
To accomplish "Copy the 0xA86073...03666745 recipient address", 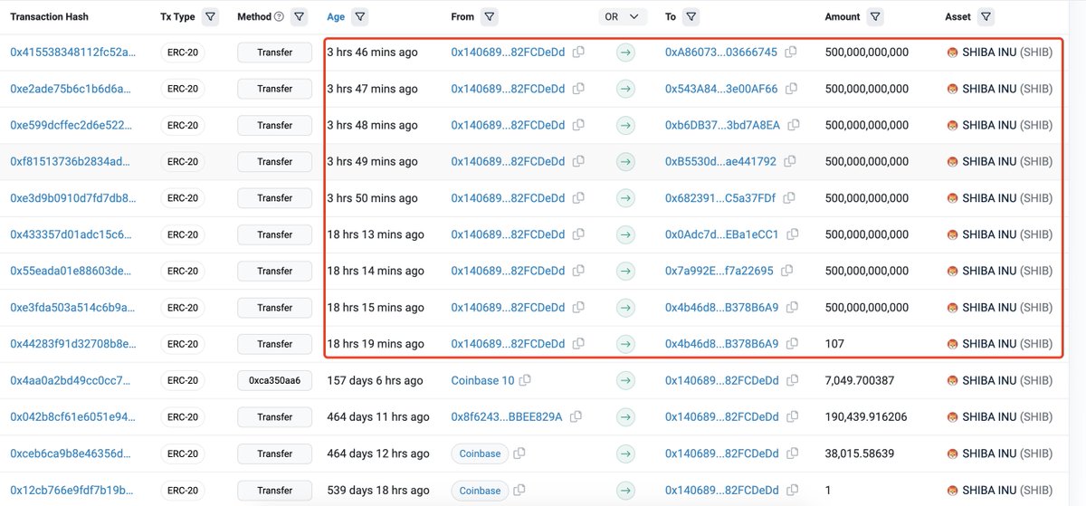I will point(791,53).
